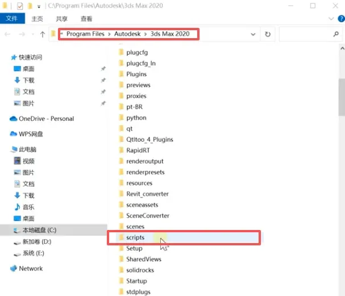This screenshot has width=345, height=296.
Task: Click the properties checkmark icon in title bar
Action: click(x=20, y=6)
